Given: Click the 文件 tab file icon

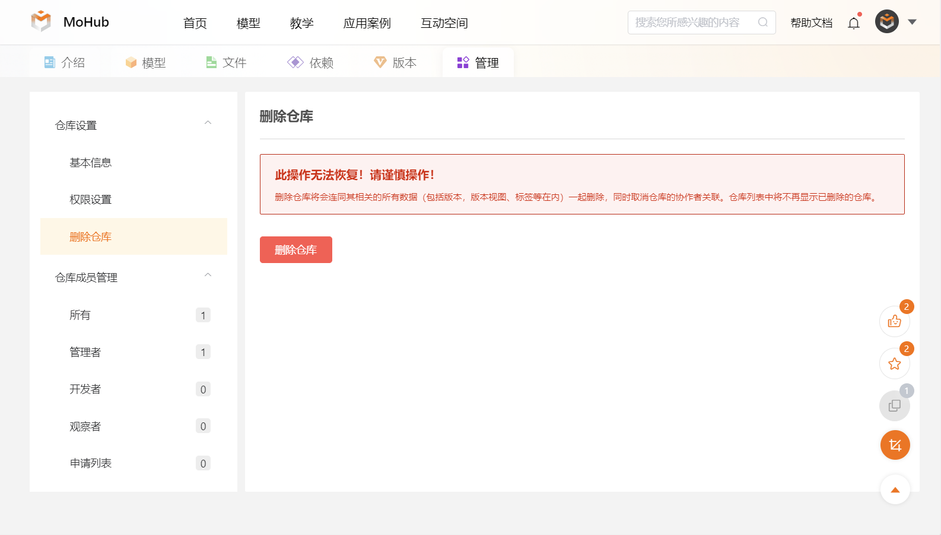Looking at the screenshot, I should [211, 62].
